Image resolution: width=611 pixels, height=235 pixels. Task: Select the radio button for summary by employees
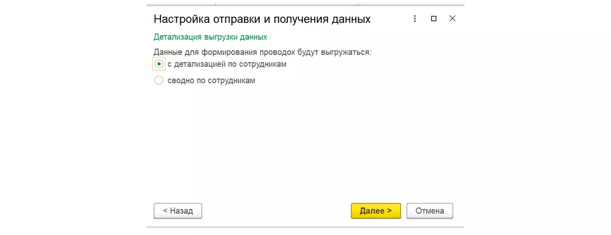pos(159,80)
